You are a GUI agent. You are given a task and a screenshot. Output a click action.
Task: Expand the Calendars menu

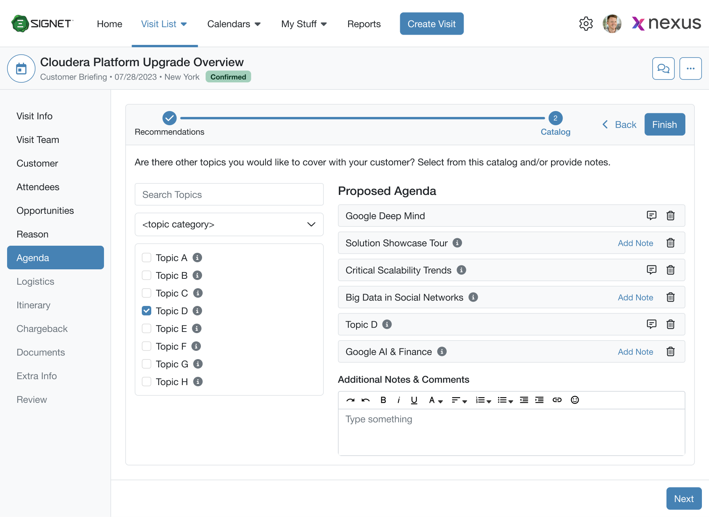234,24
